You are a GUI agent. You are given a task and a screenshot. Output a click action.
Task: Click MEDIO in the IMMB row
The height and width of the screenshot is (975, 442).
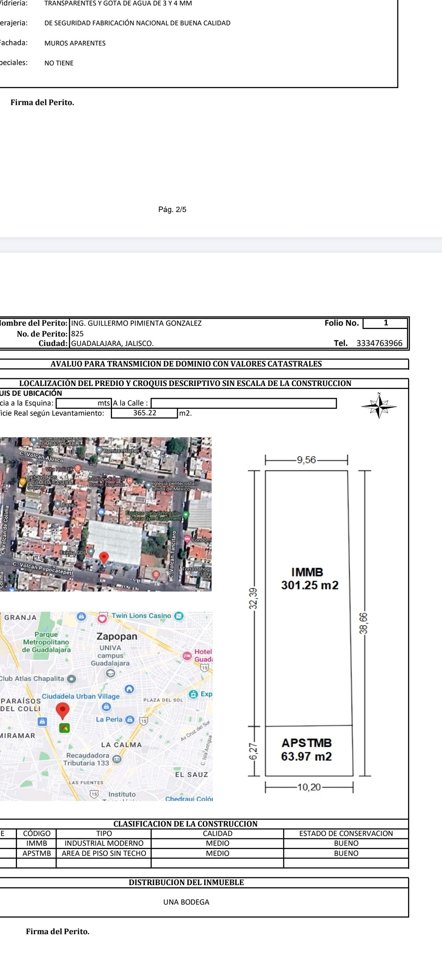pos(218,843)
